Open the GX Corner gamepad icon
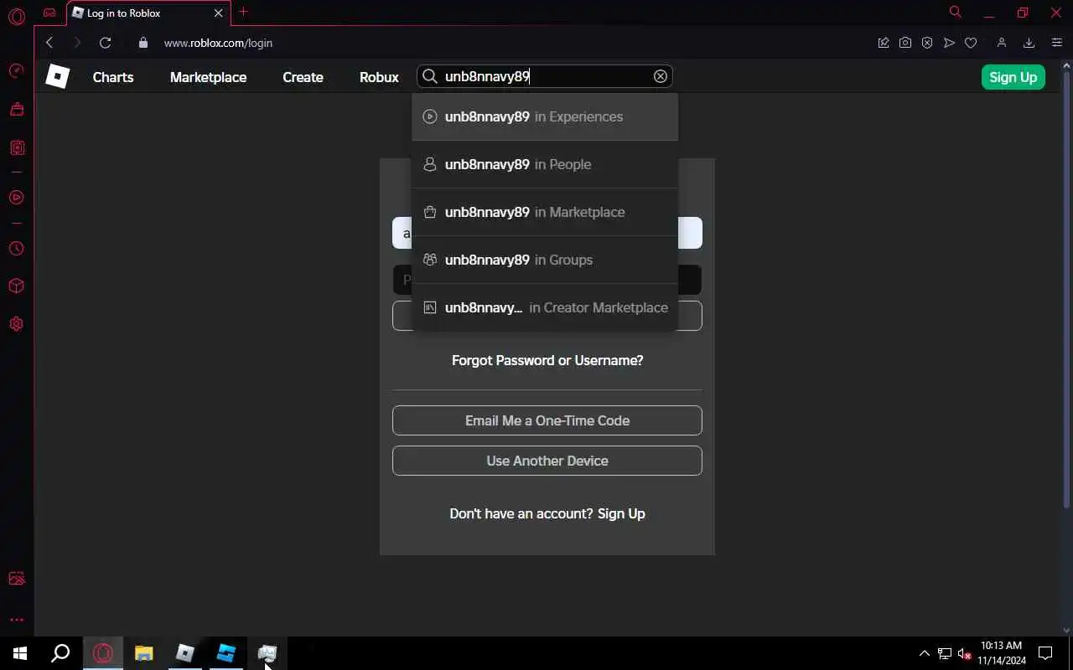This screenshot has width=1073, height=670. pos(49,13)
